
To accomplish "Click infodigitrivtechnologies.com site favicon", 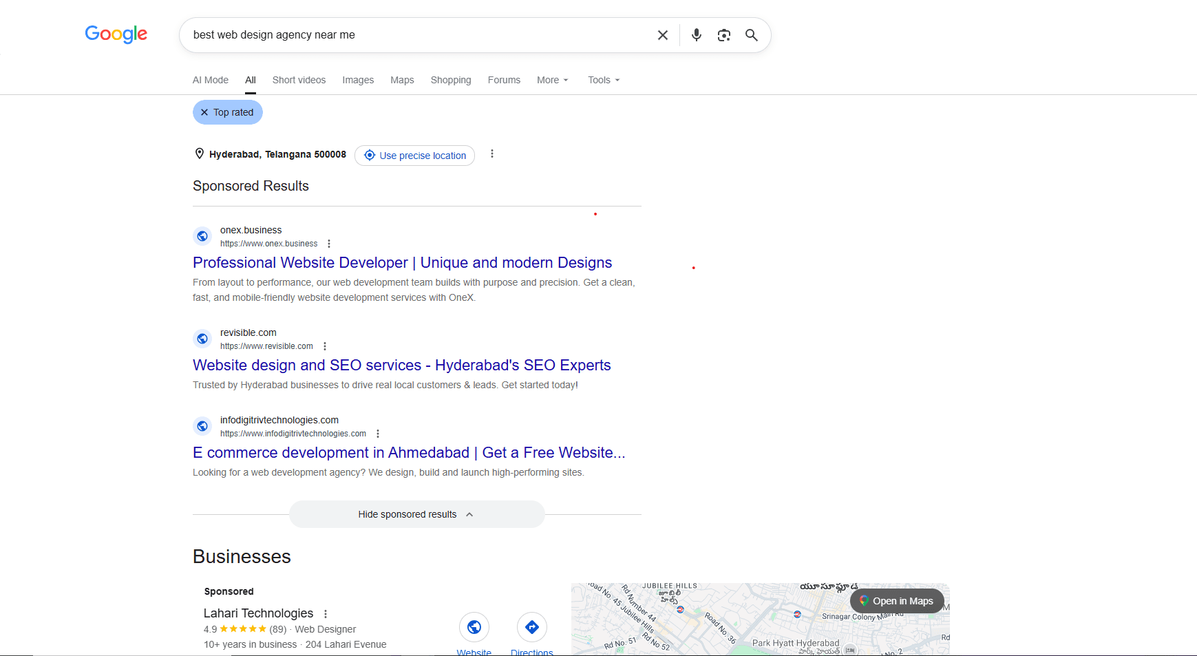I will click(x=202, y=426).
